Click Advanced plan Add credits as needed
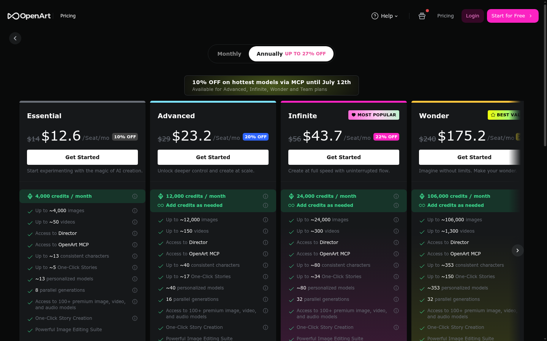547x341 pixels. (194, 205)
